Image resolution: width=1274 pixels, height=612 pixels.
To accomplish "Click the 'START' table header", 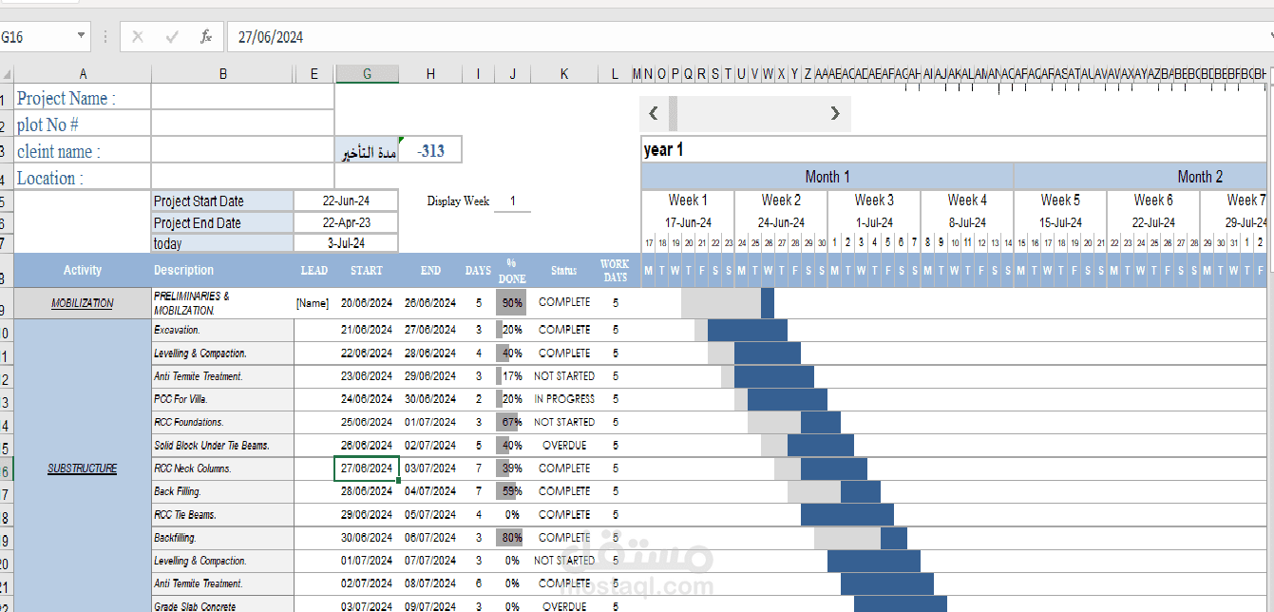I will point(367,270).
